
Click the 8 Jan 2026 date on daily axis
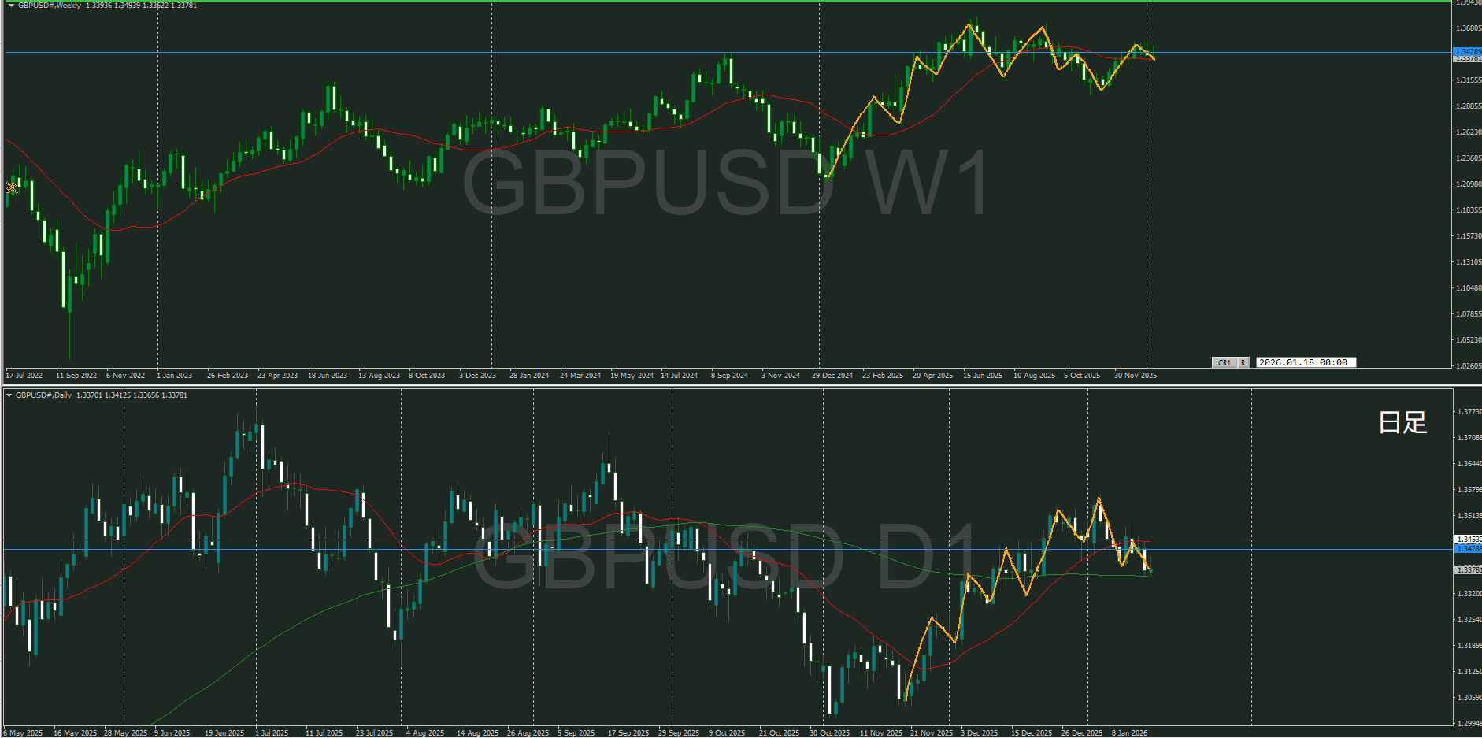pyautogui.click(x=1129, y=733)
